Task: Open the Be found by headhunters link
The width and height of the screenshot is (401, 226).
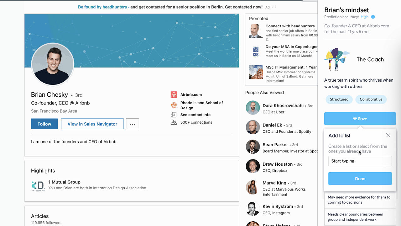Action: click(x=102, y=7)
